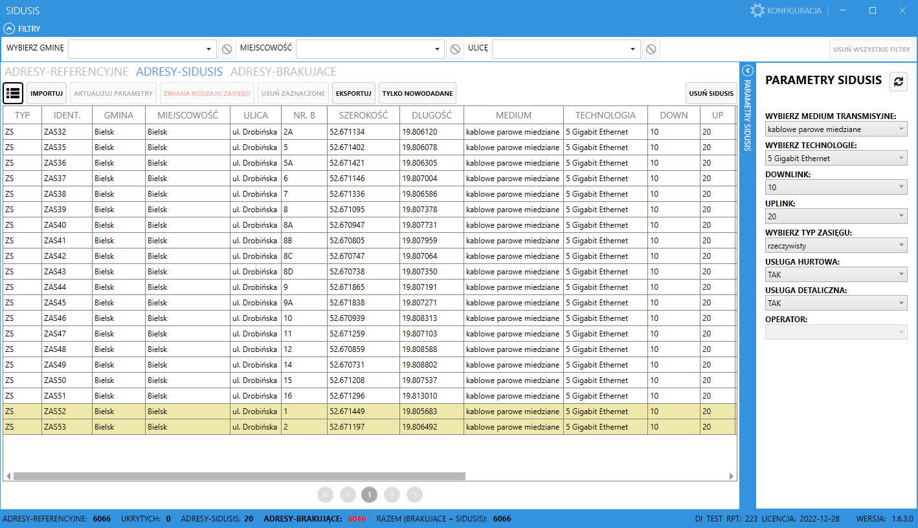Collapse the Parametry Sidusis side panel

[748, 71]
